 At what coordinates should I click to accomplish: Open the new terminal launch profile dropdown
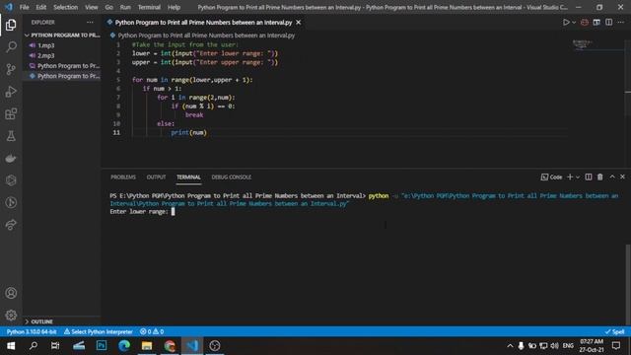pos(578,177)
